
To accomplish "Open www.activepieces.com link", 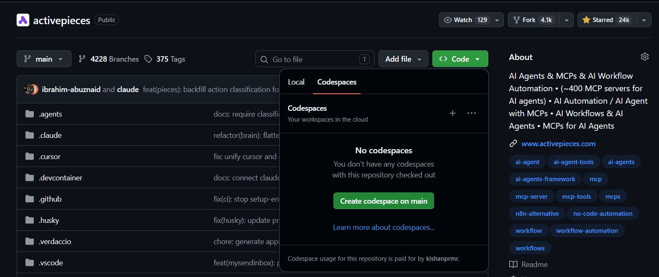I will [x=558, y=144].
